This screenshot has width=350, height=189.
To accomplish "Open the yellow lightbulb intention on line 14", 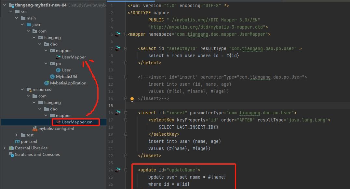I will click(132, 99).
